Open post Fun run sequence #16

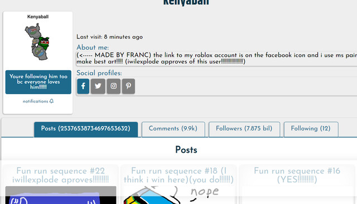297,175
